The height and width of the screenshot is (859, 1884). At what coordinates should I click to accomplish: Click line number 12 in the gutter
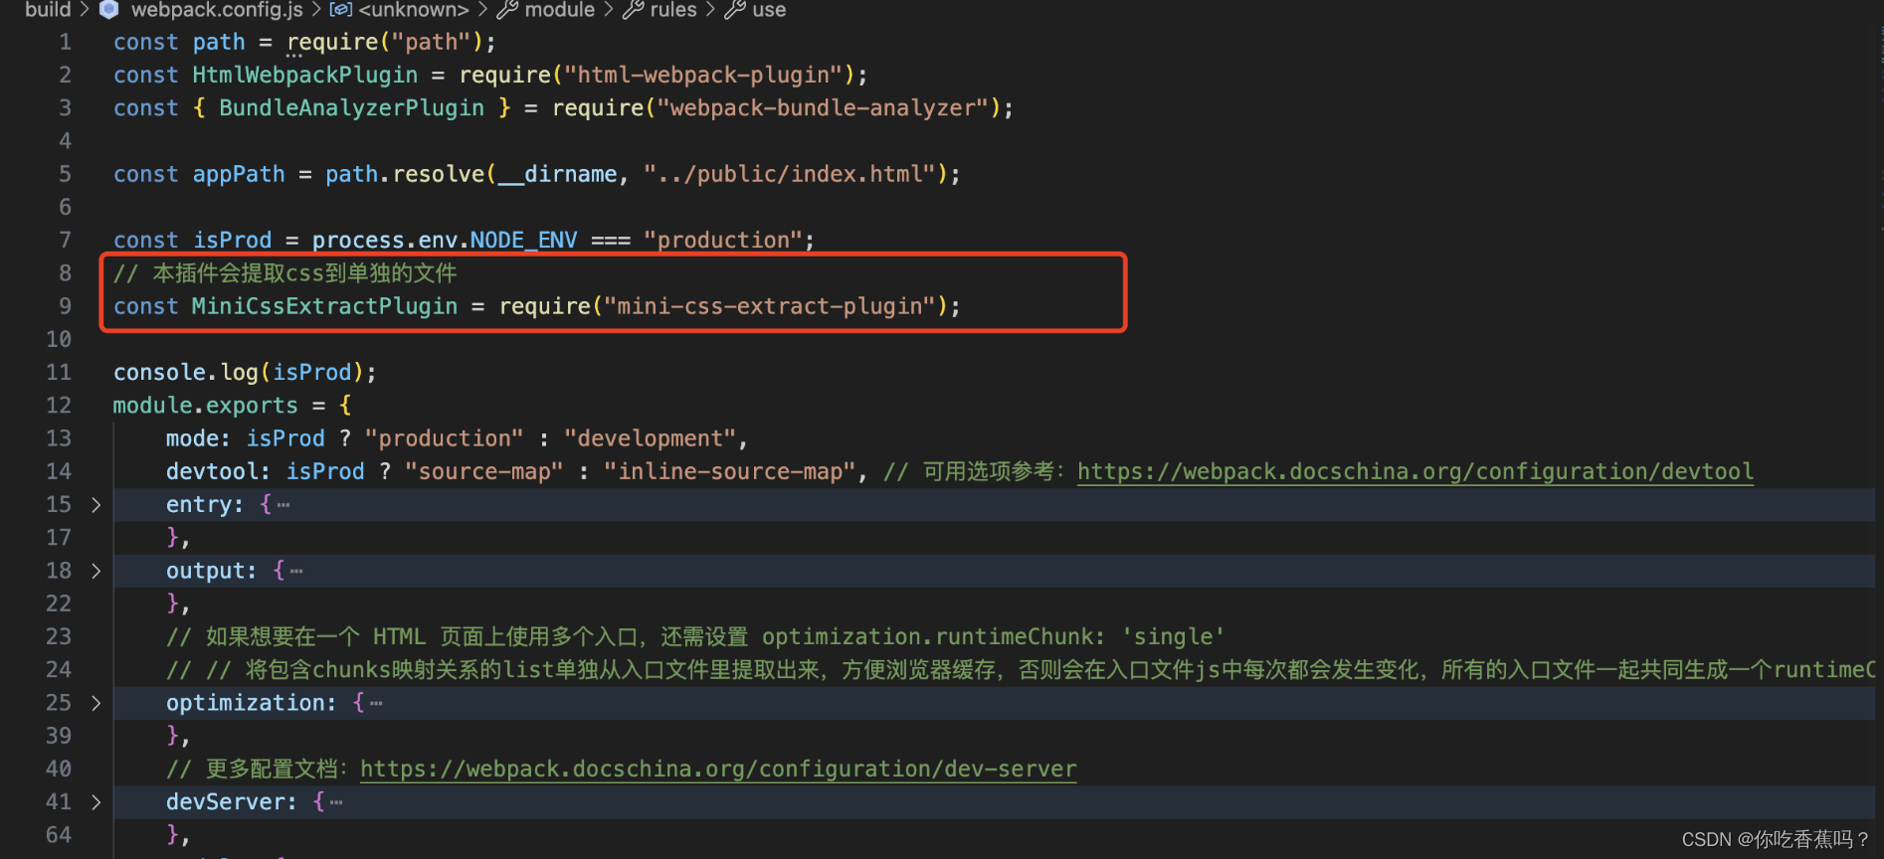(59, 406)
